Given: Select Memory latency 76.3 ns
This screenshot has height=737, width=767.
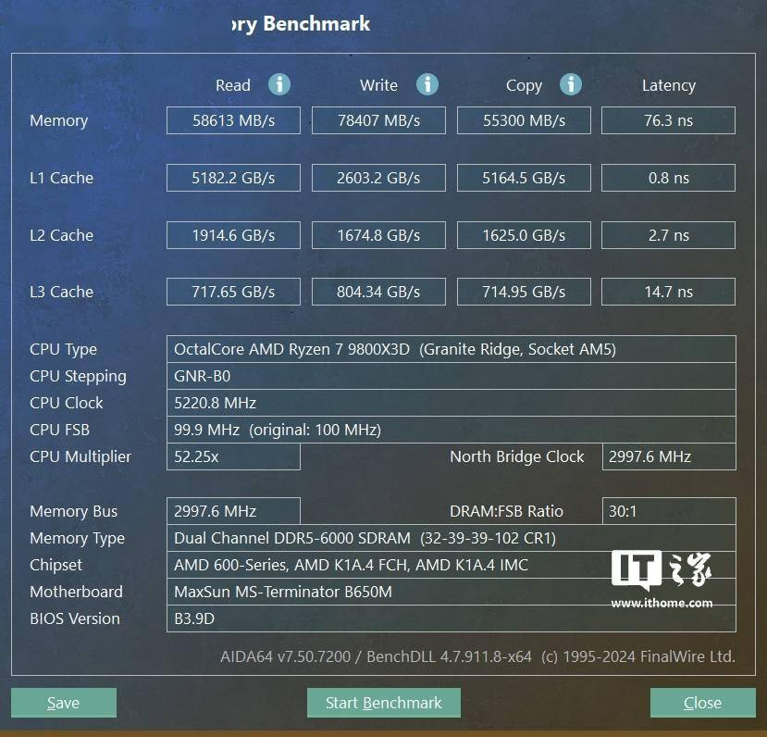Looking at the screenshot, I should 668,120.
